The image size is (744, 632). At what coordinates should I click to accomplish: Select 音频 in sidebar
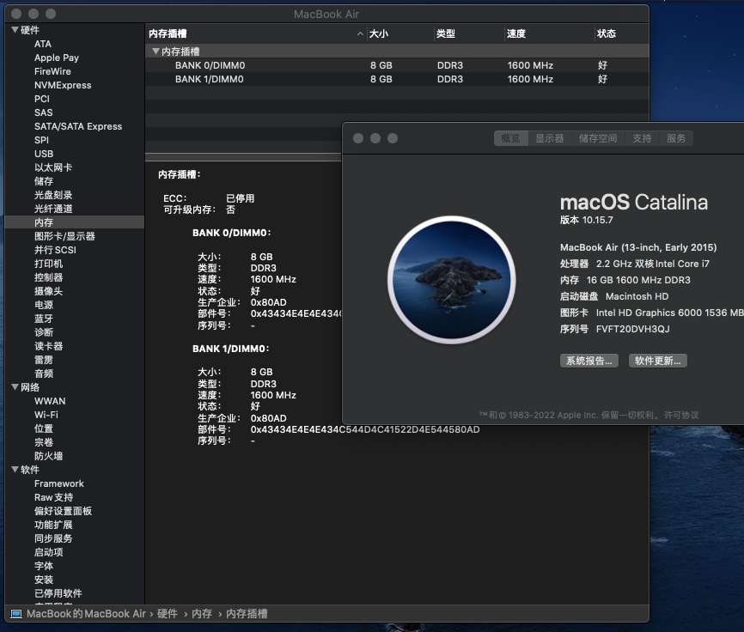click(x=44, y=374)
